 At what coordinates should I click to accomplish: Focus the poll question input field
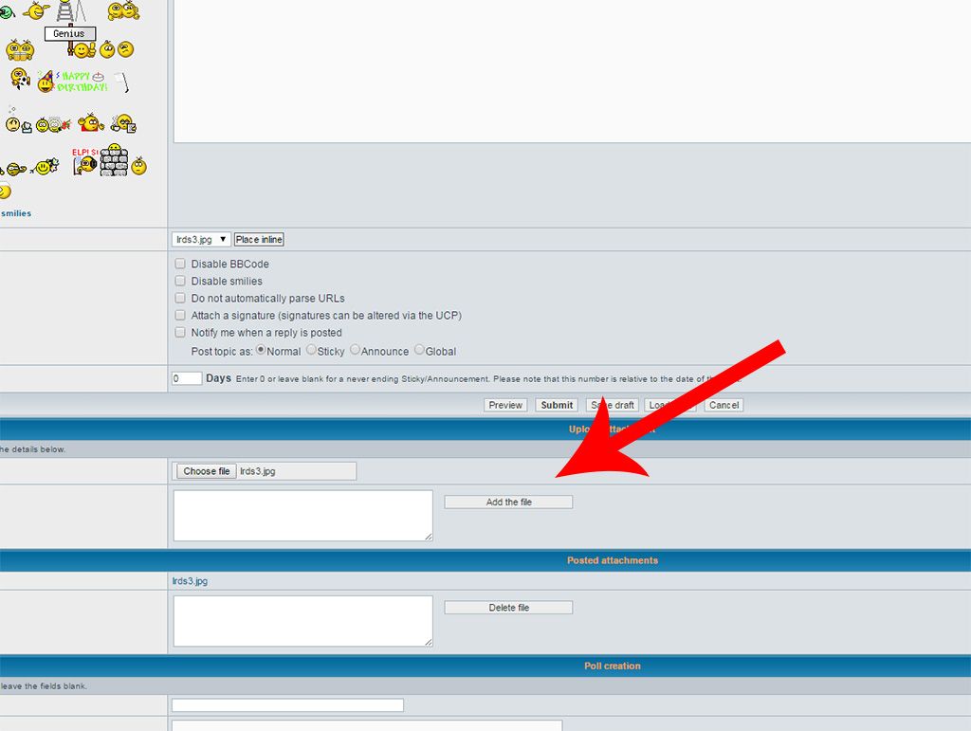288,705
